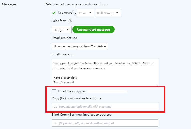The image size is (191, 130).
Task: Open the Dear greeting dropdown
Action: 86,13
